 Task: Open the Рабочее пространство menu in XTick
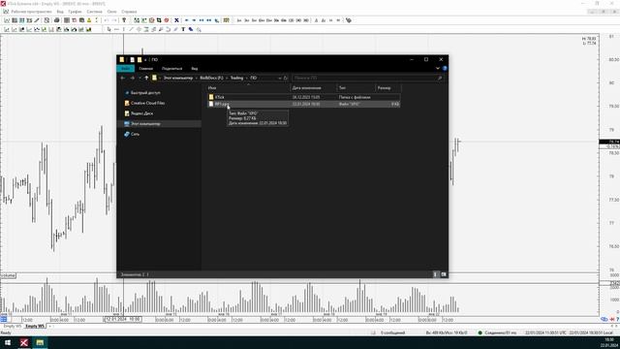coord(31,12)
